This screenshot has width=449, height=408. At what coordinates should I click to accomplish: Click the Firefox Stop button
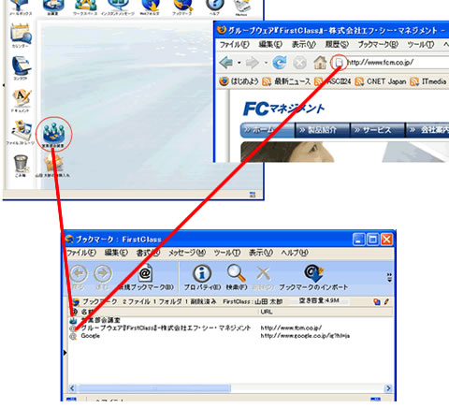(x=299, y=63)
